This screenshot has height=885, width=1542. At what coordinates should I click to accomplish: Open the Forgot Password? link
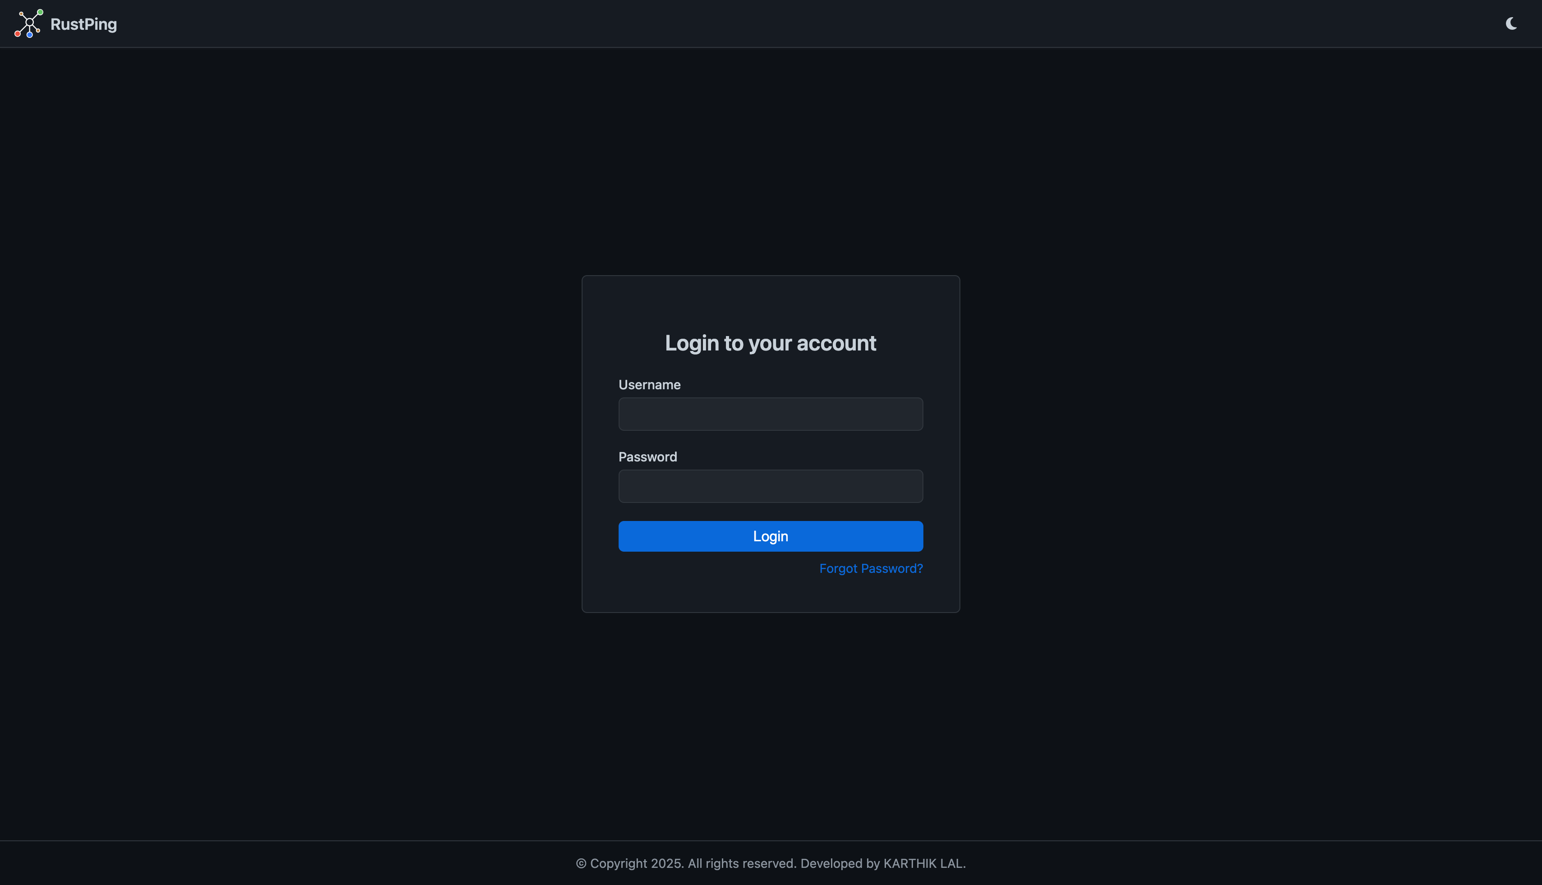pos(871,568)
